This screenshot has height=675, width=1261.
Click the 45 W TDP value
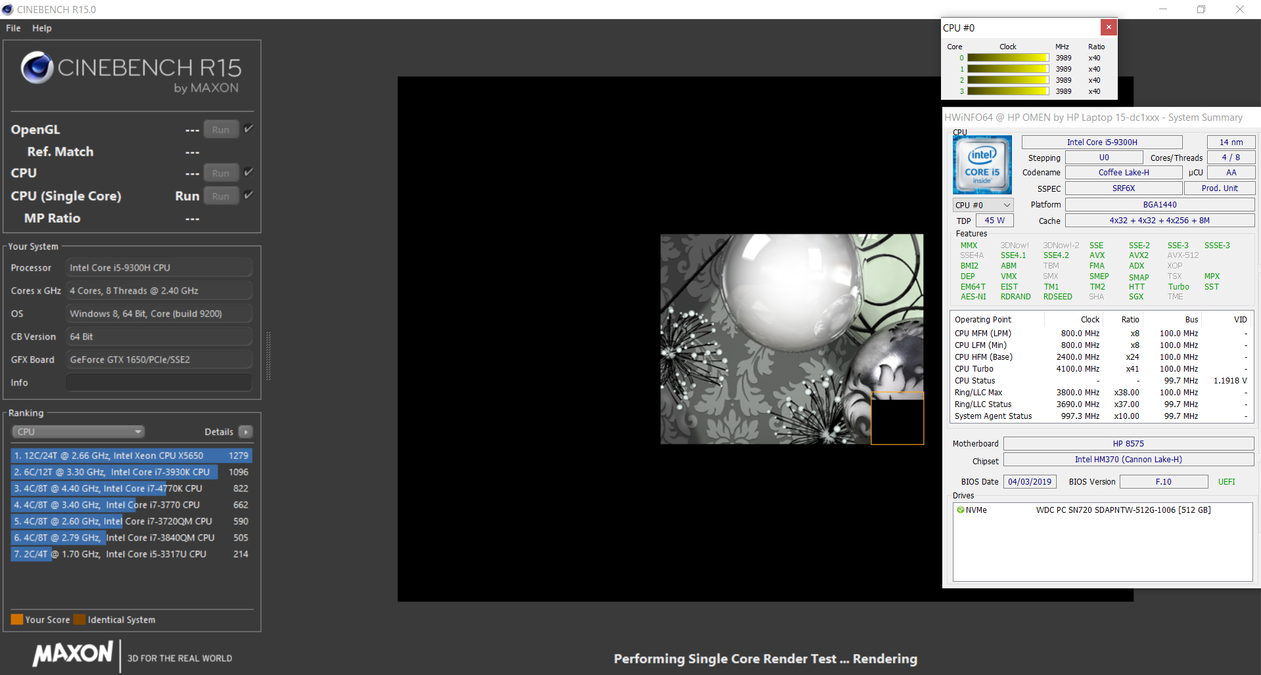995,221
